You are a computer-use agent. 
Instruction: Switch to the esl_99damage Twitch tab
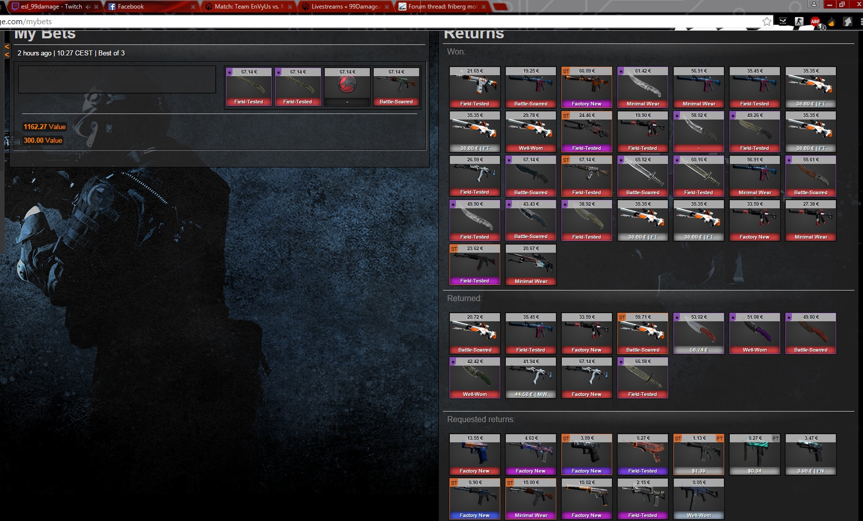click(x=51, y=7)
